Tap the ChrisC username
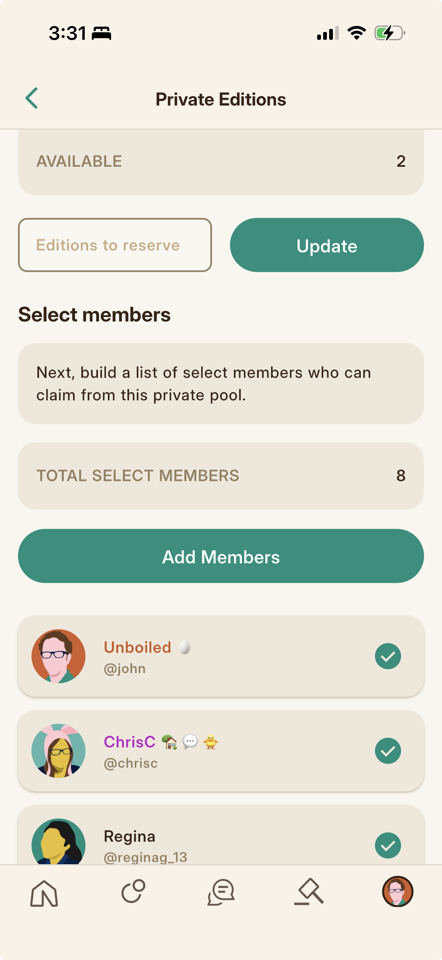442x960 pixels. 130,742
